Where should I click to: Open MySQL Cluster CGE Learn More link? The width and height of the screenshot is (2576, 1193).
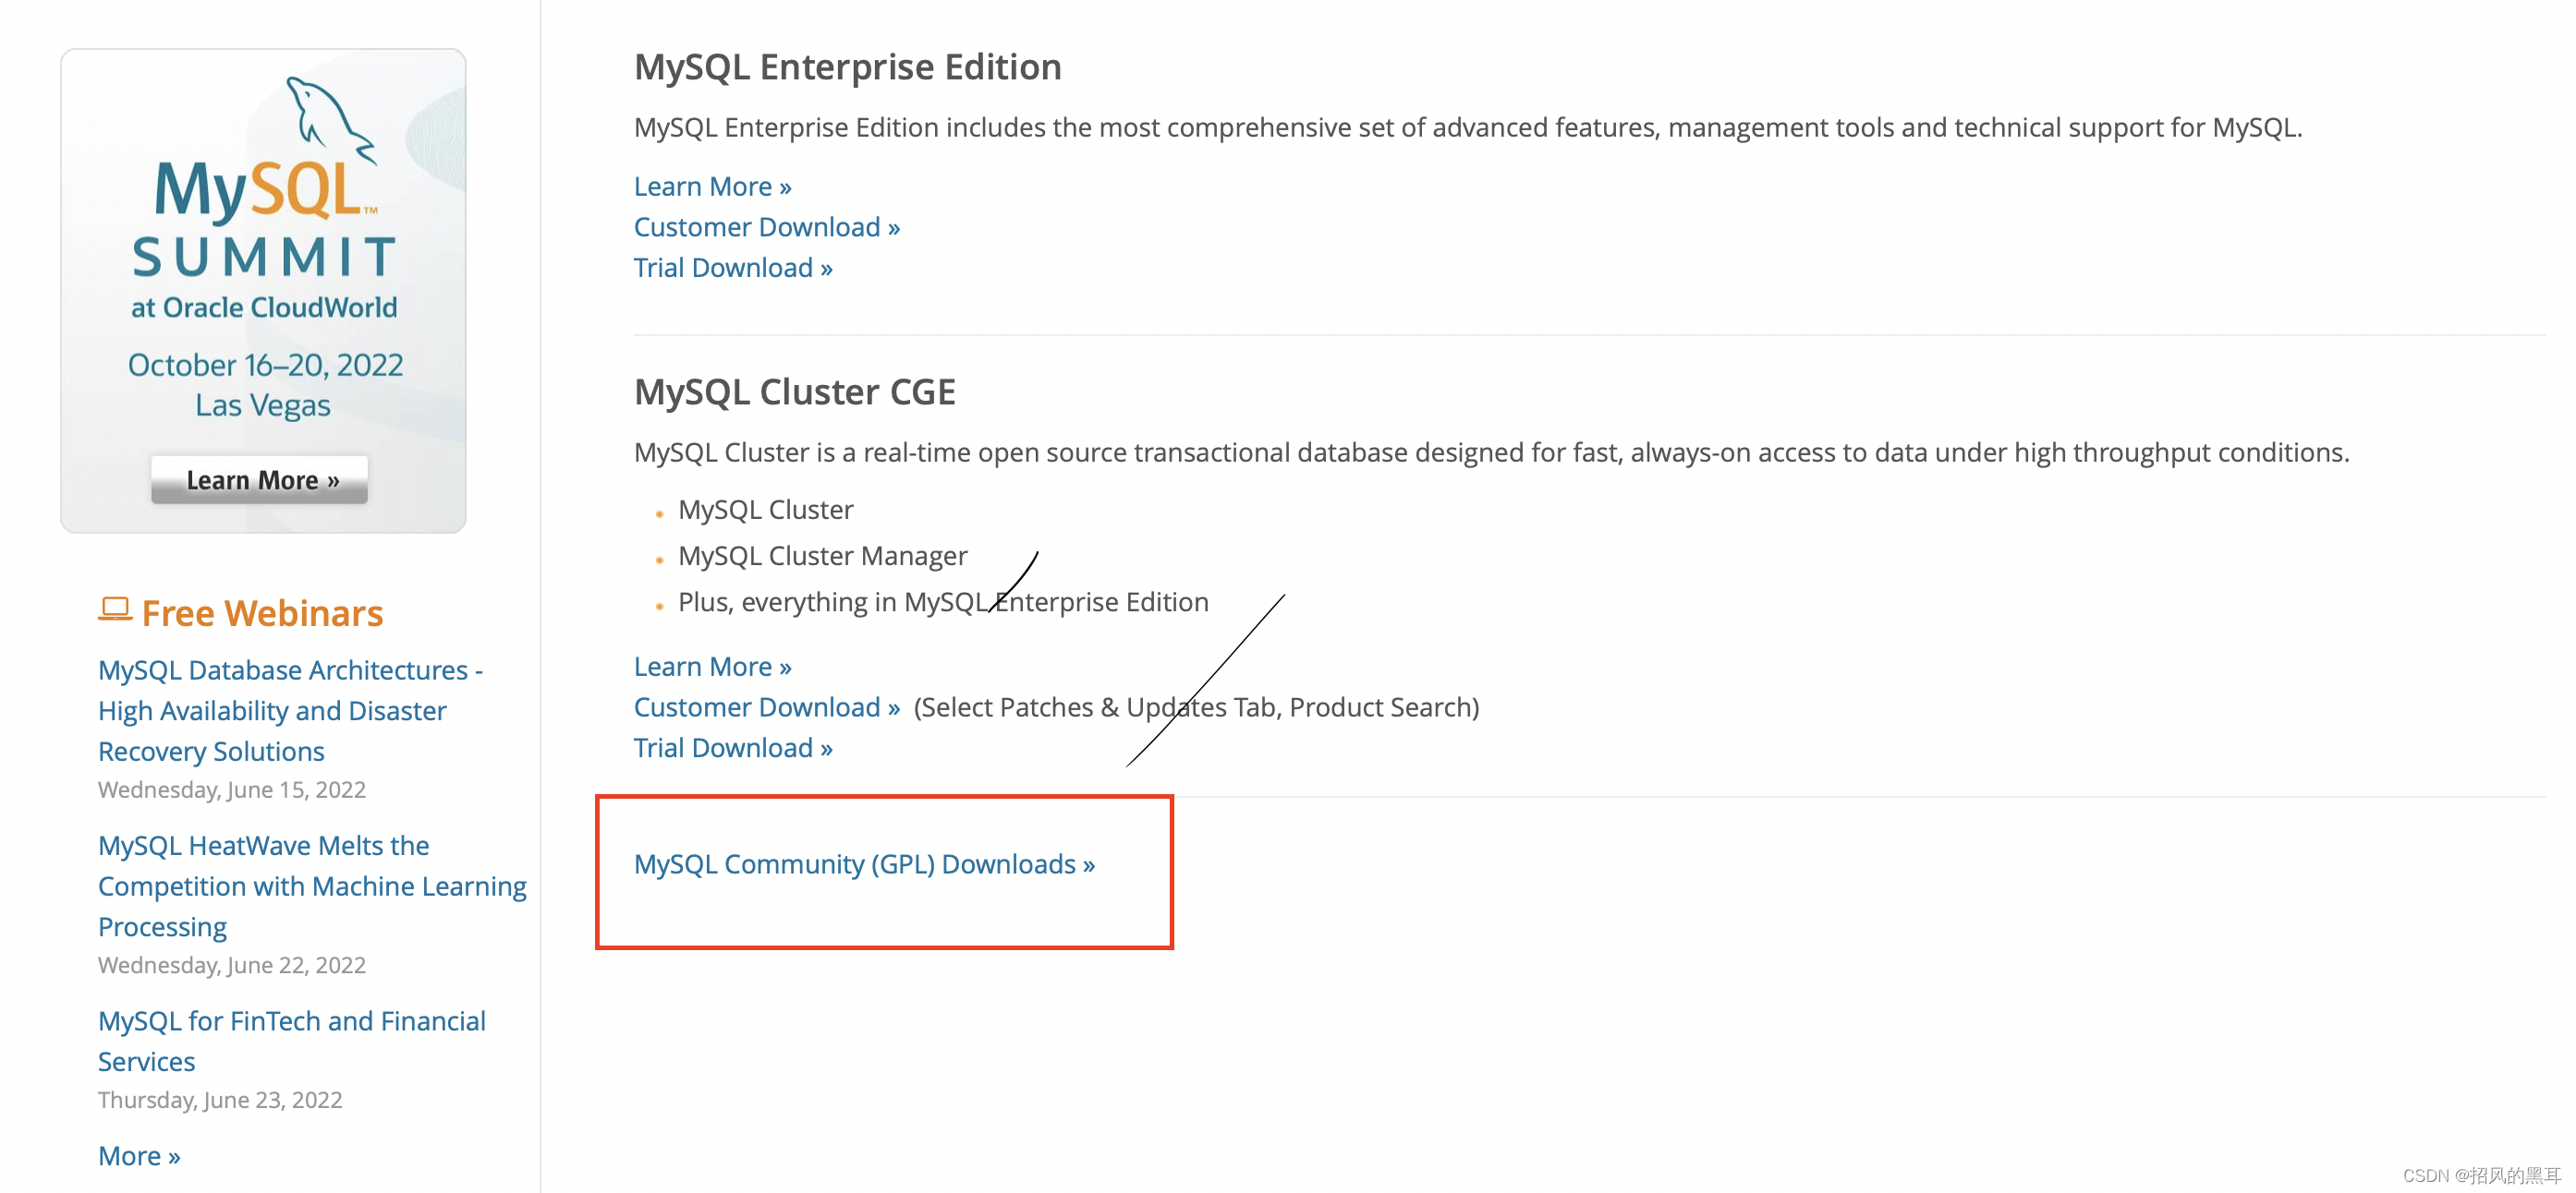[x=712, y=667]
